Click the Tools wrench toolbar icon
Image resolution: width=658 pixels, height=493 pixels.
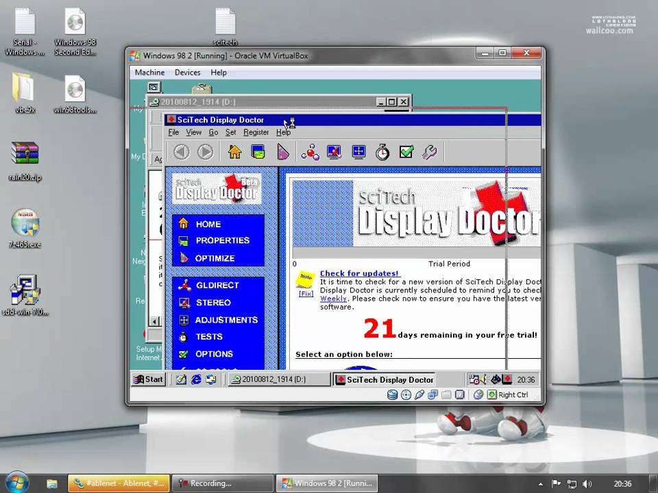[430, 152]
